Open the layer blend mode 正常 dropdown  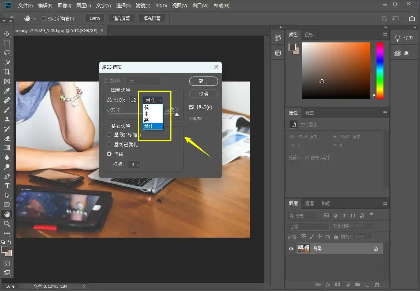click(308, 227)
